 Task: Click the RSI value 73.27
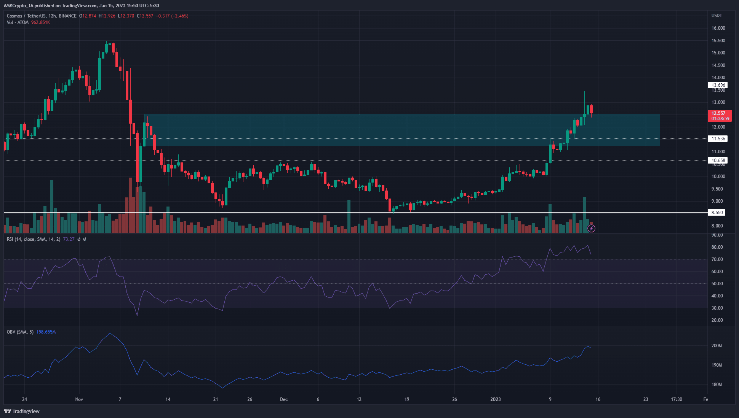point(69,239)
